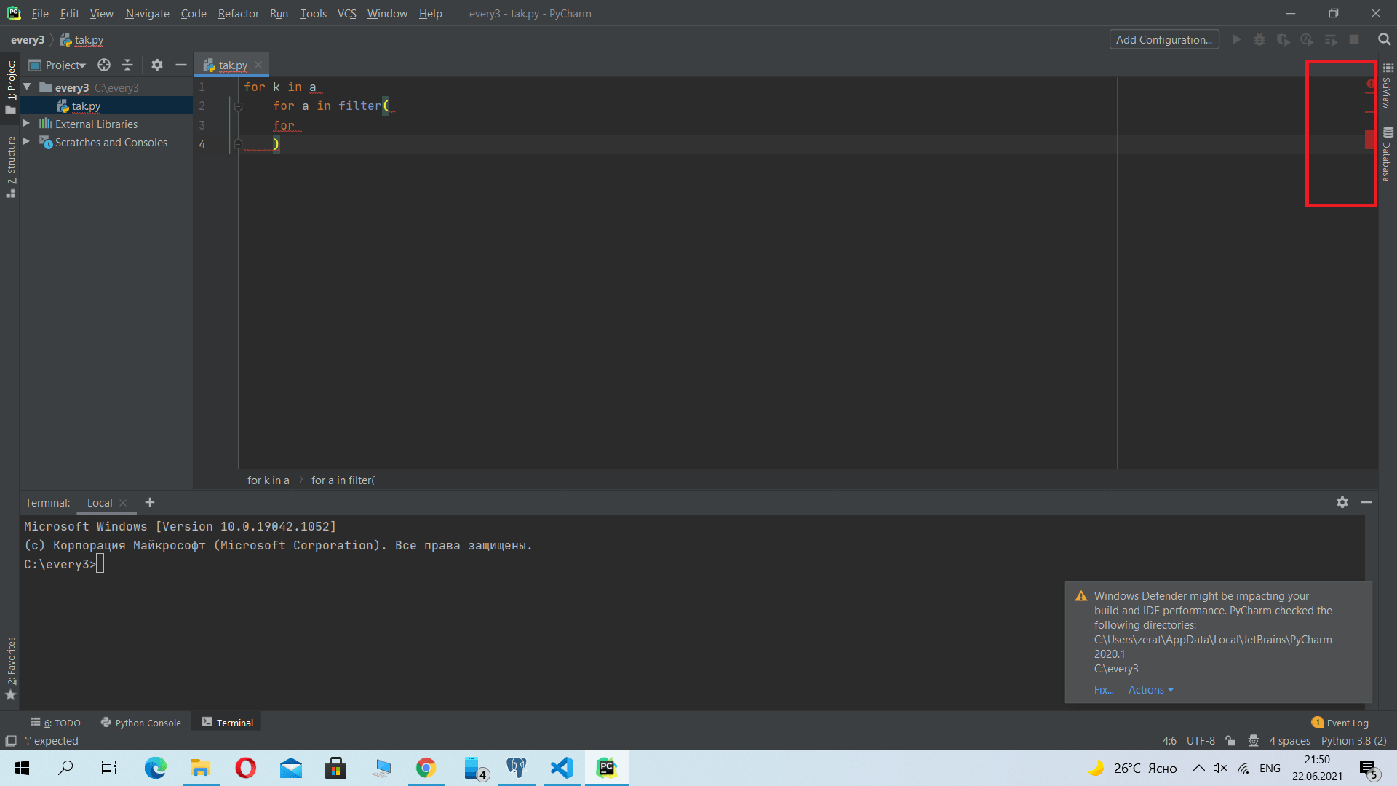Click Add Configuration button
This screenshot has width=1397, height=786.
click(x=1163, y=40)
